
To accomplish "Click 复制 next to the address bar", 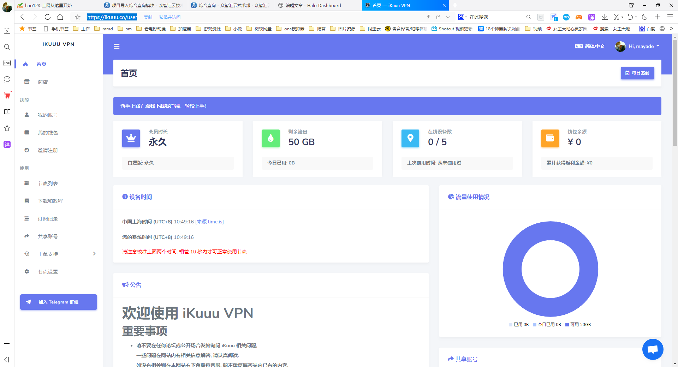I will coord(148,17).
